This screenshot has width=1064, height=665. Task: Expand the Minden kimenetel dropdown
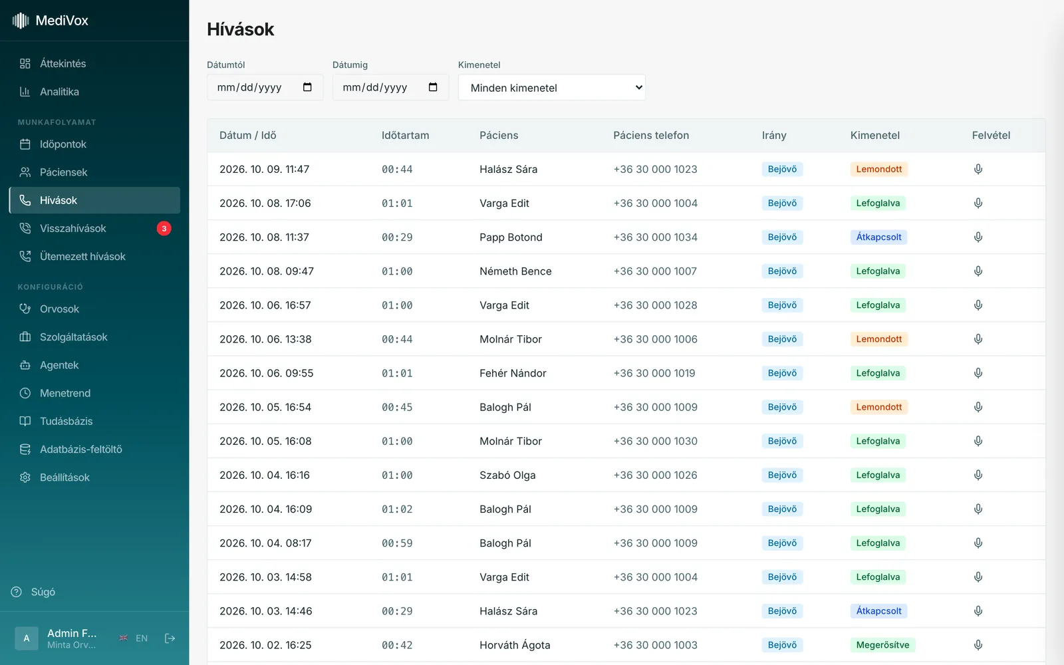tap(552, 87)
